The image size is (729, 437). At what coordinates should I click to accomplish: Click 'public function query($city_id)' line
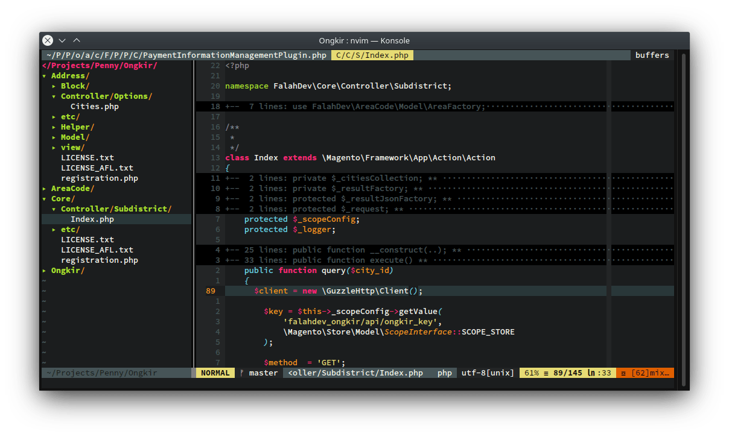(319, 271)
